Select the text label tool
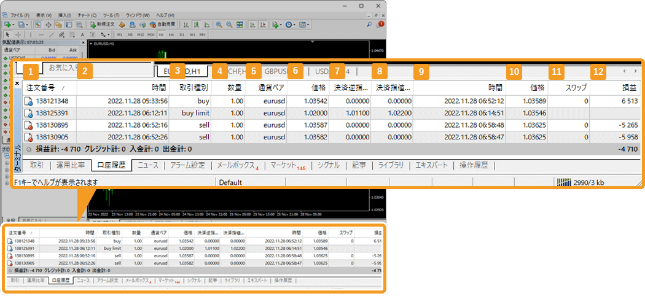 [x=93, y=35]
